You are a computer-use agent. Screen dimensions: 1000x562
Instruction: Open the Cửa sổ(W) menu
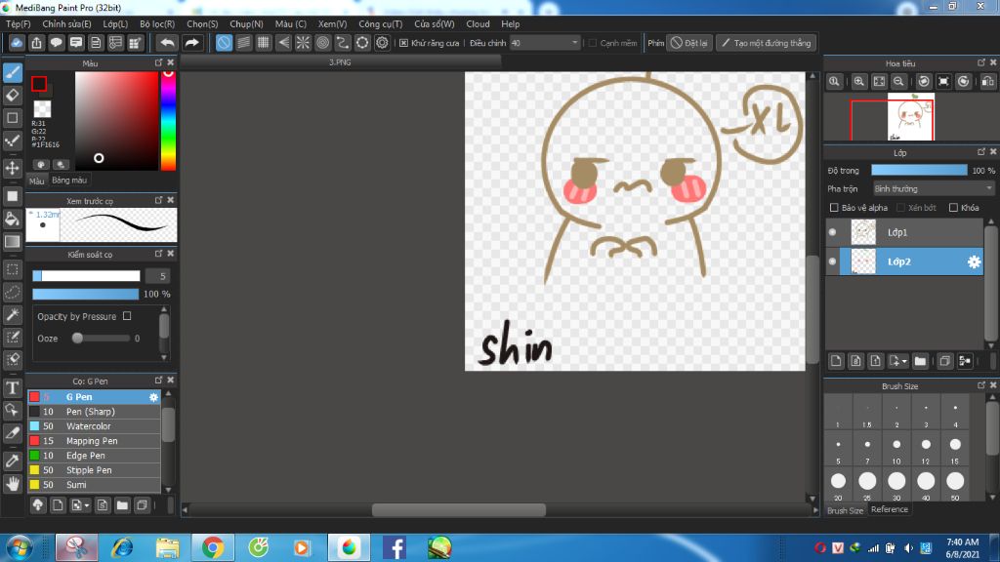[x=435, y=24]
